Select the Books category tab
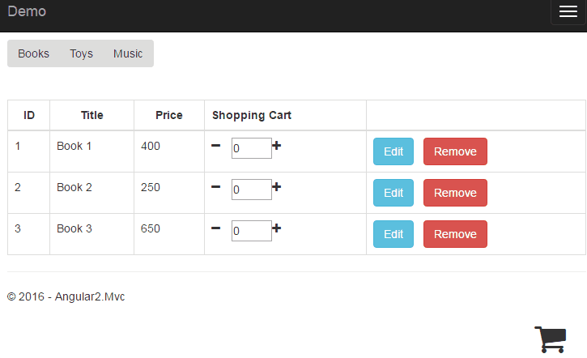 tap(34, 53)
